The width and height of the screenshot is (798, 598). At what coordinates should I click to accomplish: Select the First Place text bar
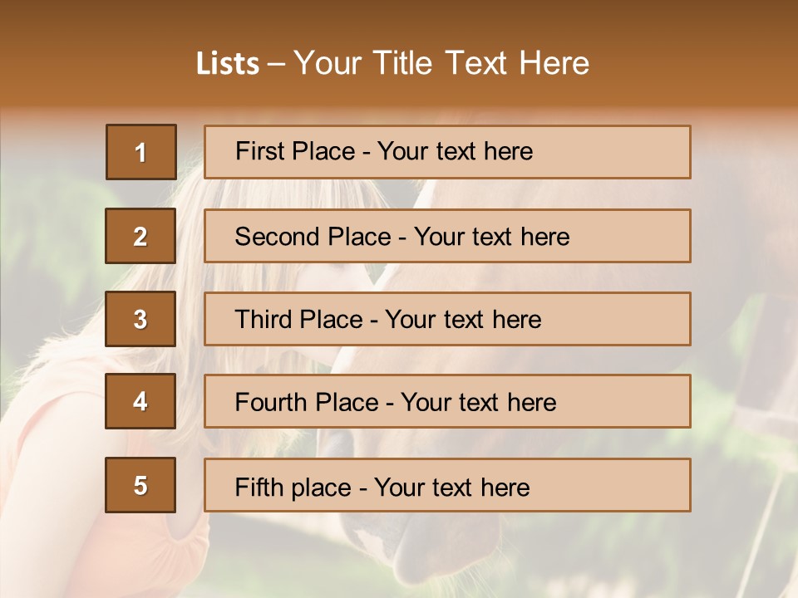[x=447, y=152]
